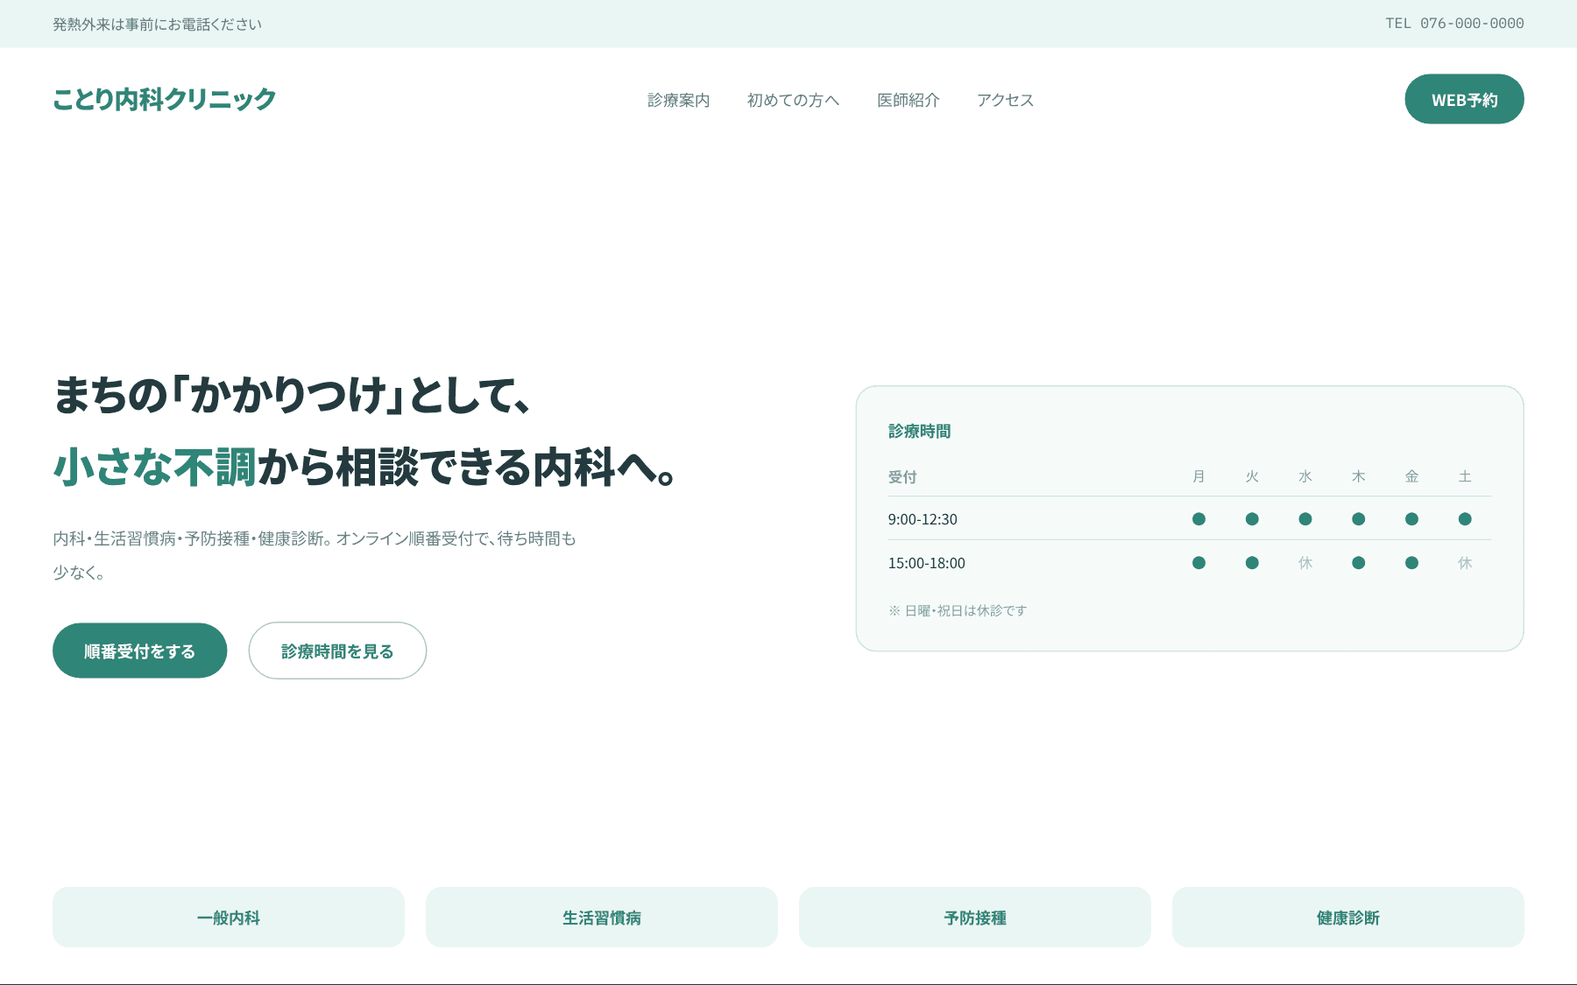Click the 水 day column header
The width and height of the screenshot is (1577, 985).
click(1305, 476)
